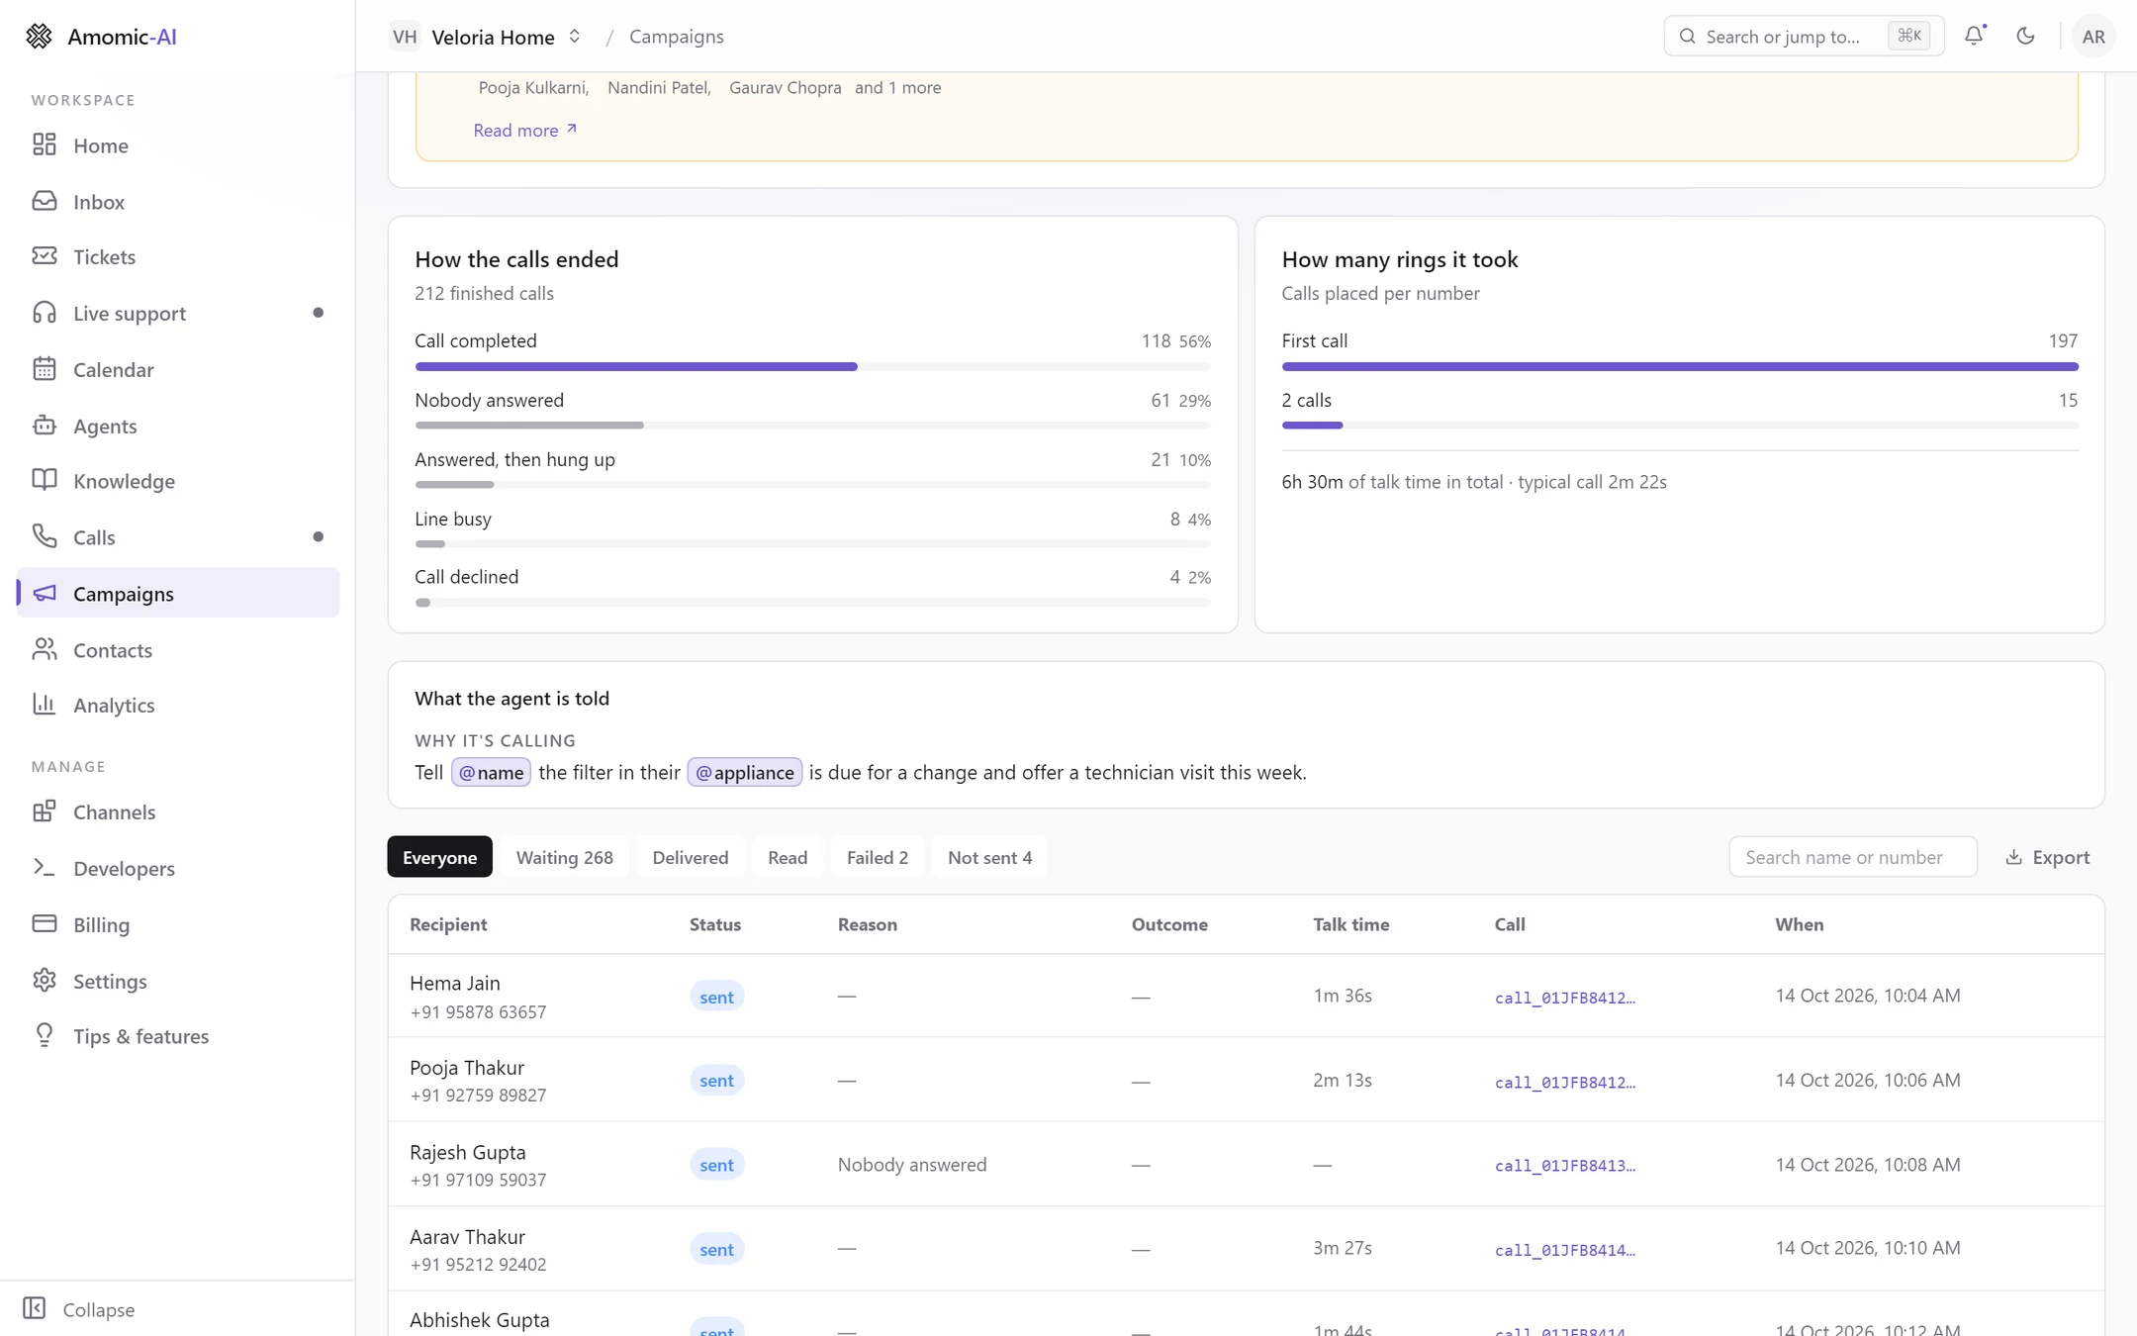Click the @name variable chip
The width and height of the screenshot is (2137, 1336).
tap(491, 772)
